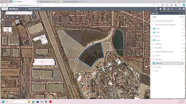Switch to the WebMap2 browser tab
This screenshot has width=186, height=104.
coord(24,2)
